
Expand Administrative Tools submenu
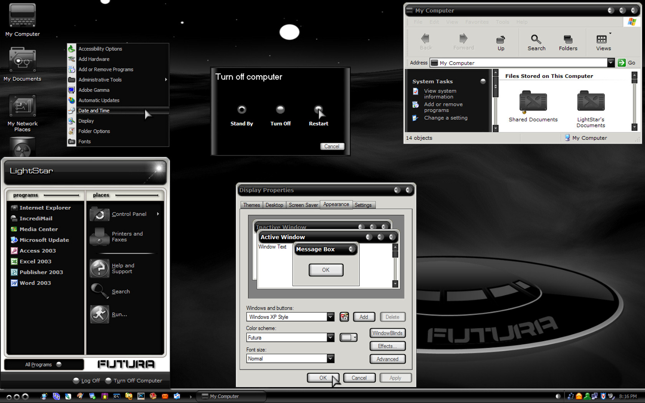click(x=118, y=80)
